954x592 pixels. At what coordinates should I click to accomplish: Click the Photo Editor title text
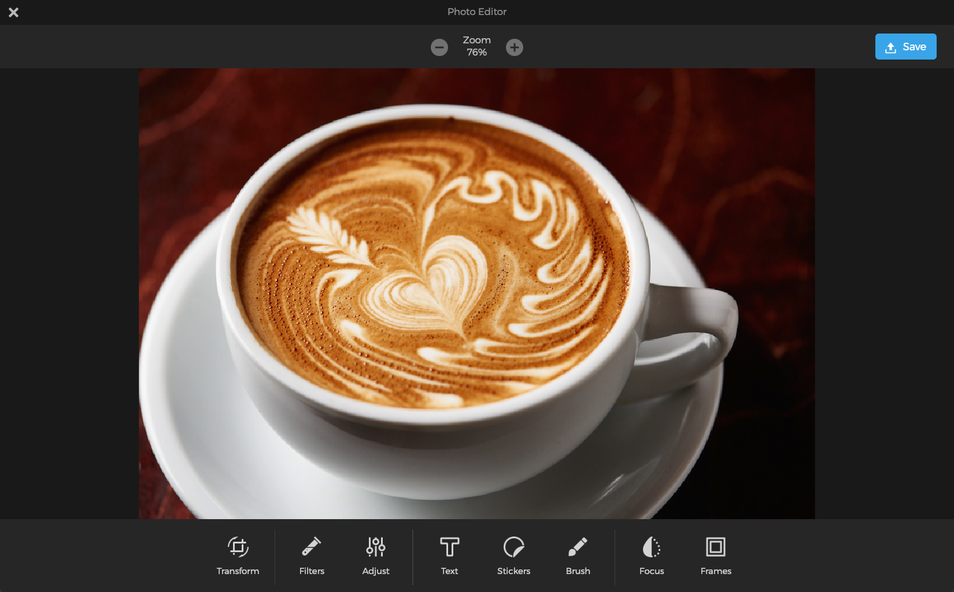pos(477,12)
